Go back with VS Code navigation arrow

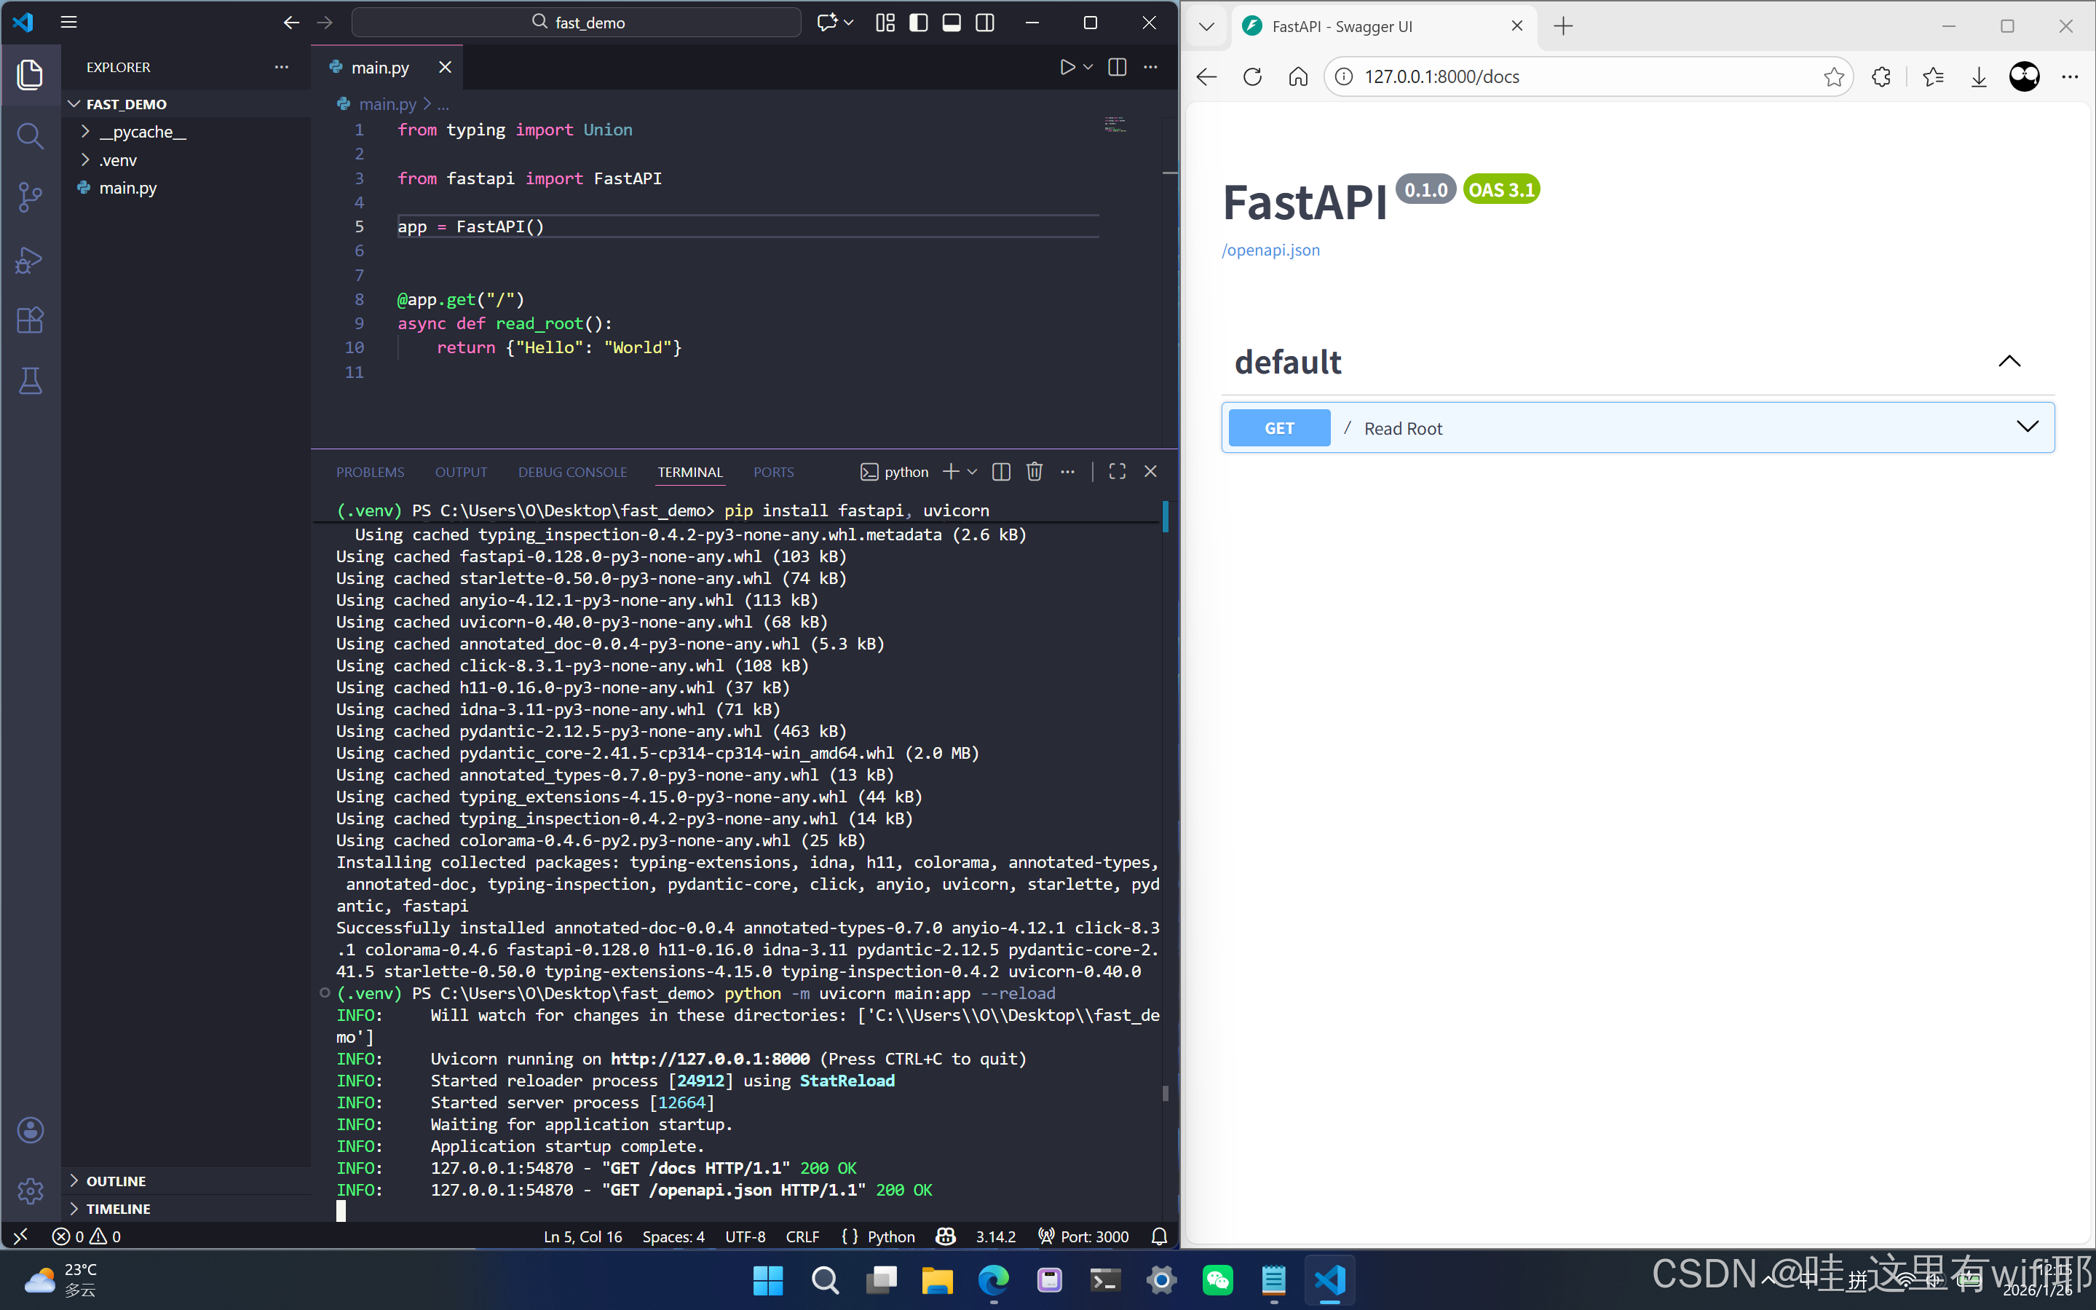pos(291,23)
